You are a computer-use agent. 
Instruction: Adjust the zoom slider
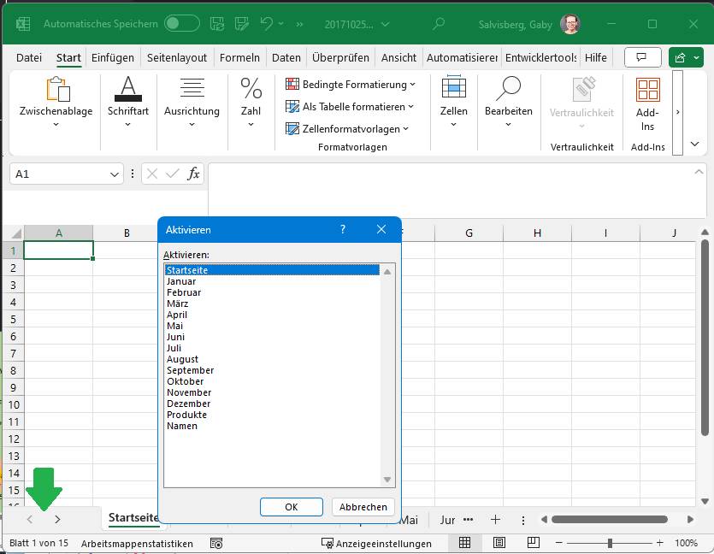pos(611,543)
